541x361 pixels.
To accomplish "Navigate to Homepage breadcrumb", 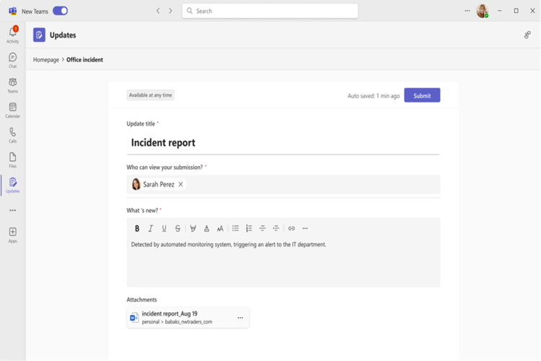I will coord(46,60).
